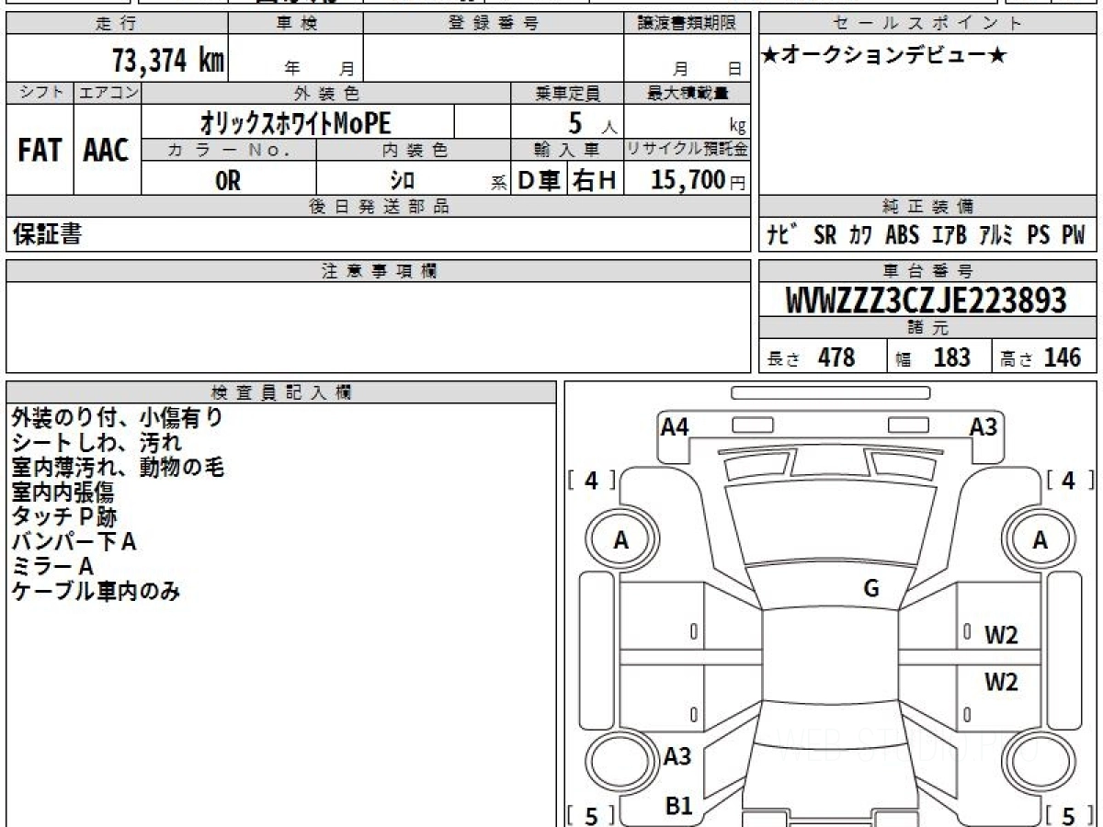
Task: Click chassis number WVWZZZ3CZJE223893
Action: tap(927, 300)
